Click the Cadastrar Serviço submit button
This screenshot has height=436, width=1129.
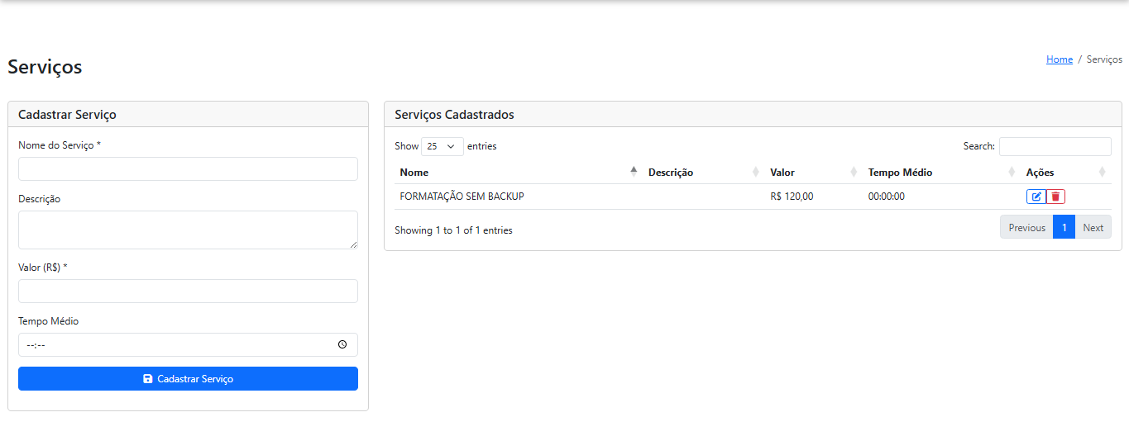tap(188, 379)
